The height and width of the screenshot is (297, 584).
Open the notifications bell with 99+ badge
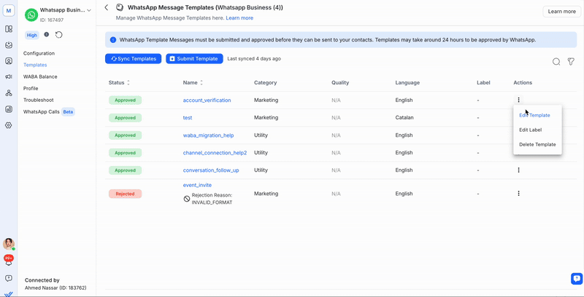pyautogui.click(x=9, y=261)
